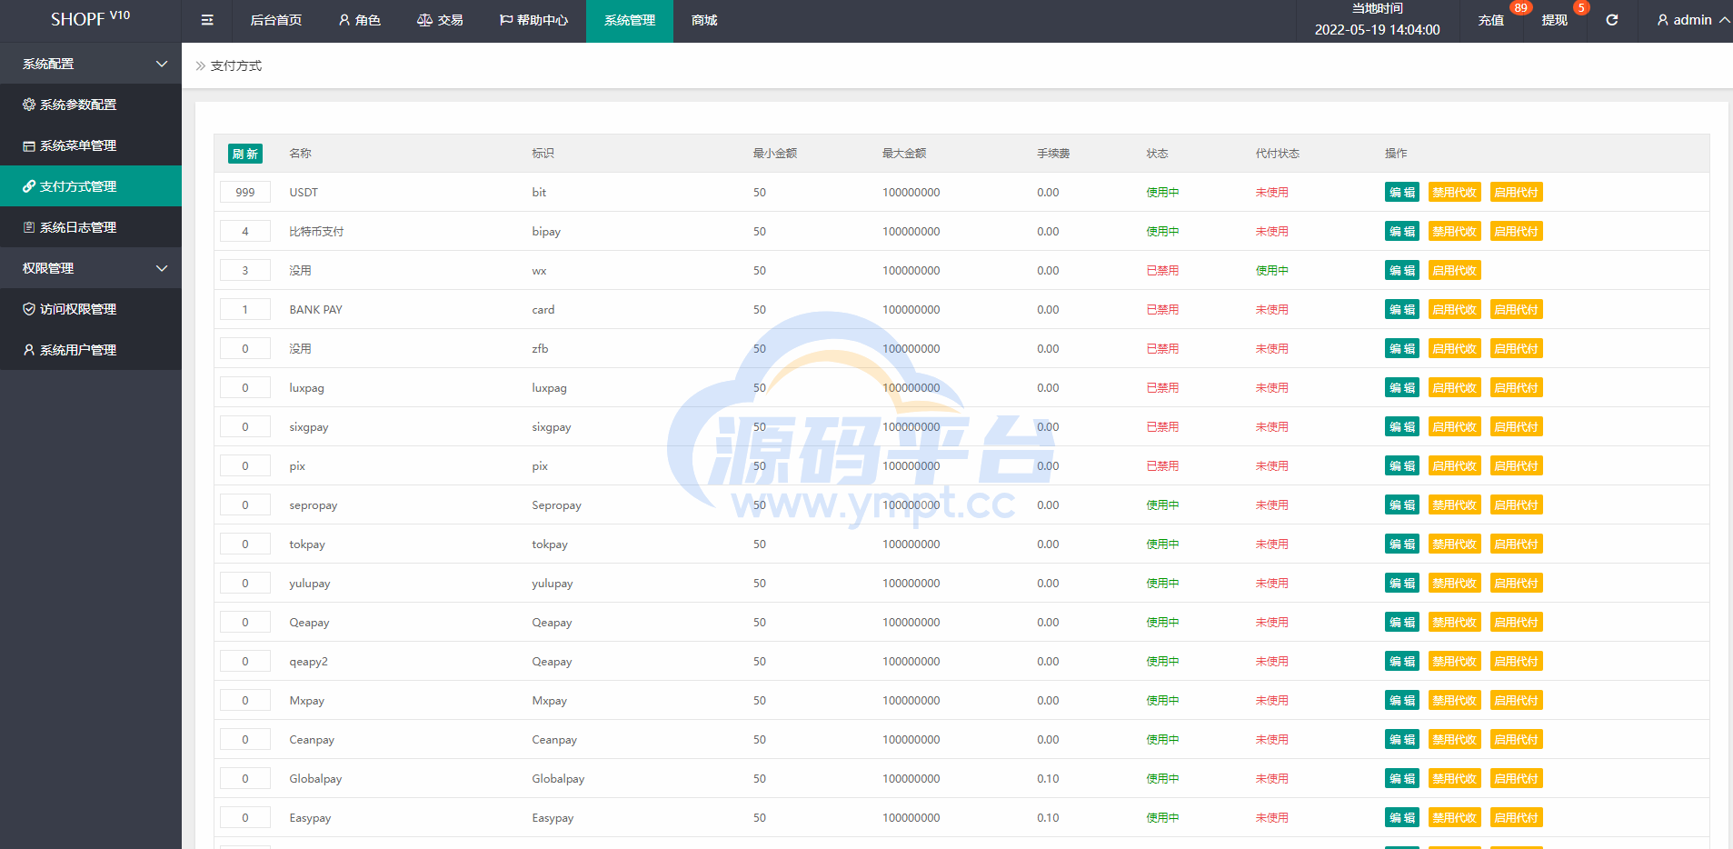Click 编辑 for BANK PAY row
The height and width of the screenshot is (849, 1733).
[x=1402, y=309]
